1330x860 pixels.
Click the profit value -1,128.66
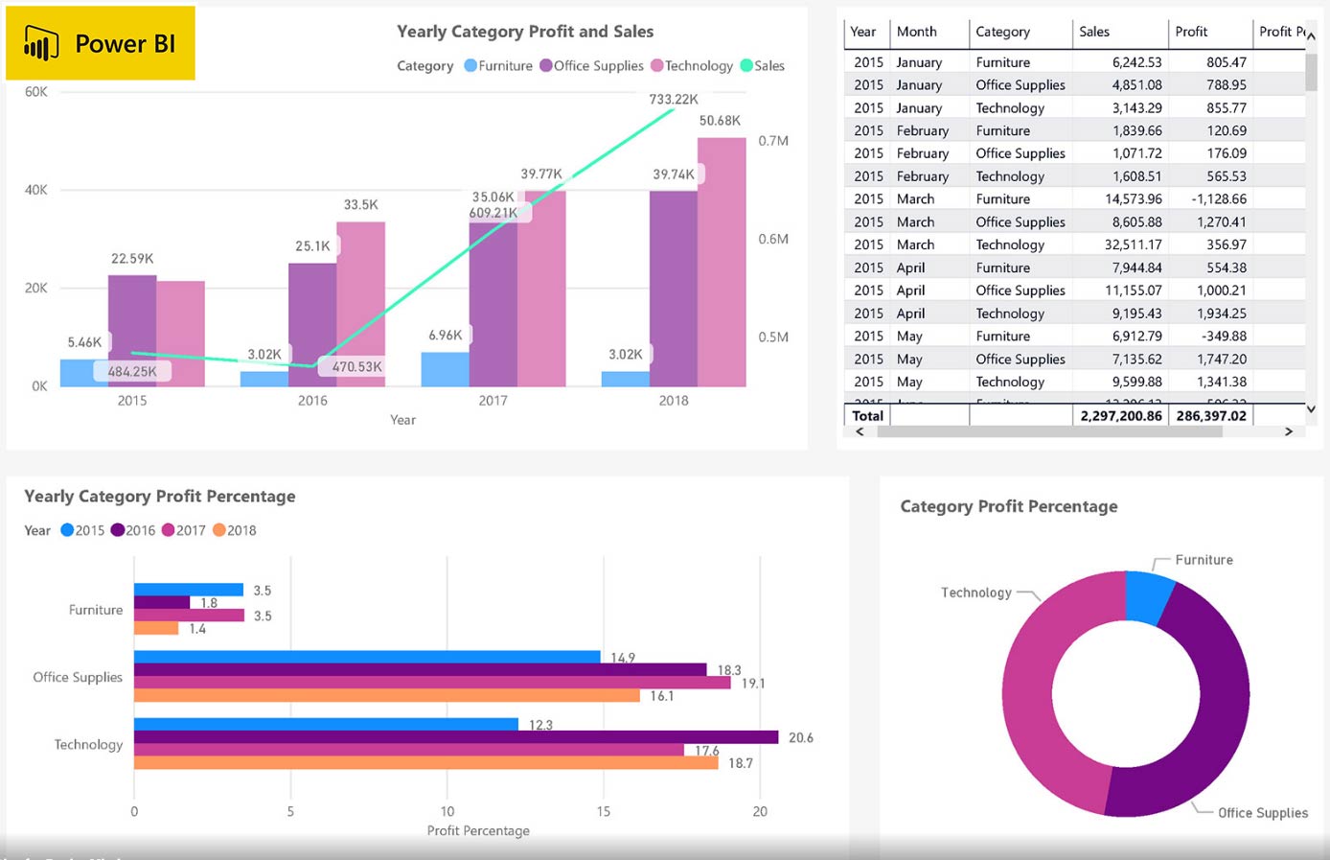1219,199
